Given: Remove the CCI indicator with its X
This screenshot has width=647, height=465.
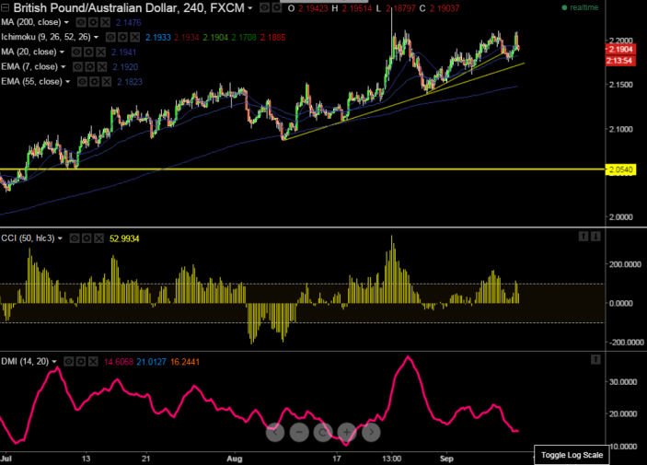Looking at the screenshot, I should [x=99, y=238].
